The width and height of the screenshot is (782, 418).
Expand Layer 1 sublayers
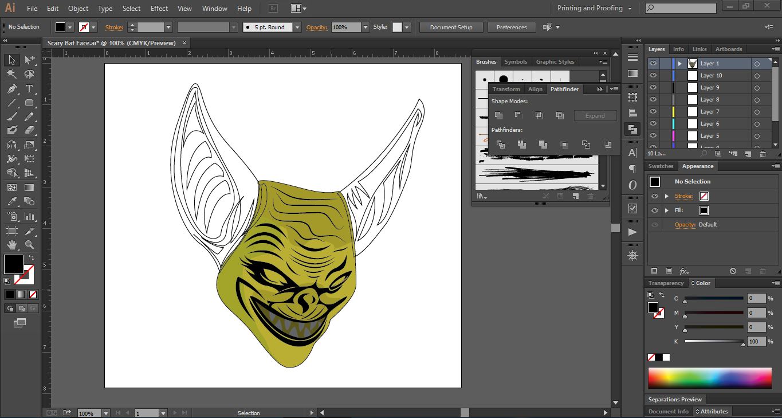pos(680,64)
